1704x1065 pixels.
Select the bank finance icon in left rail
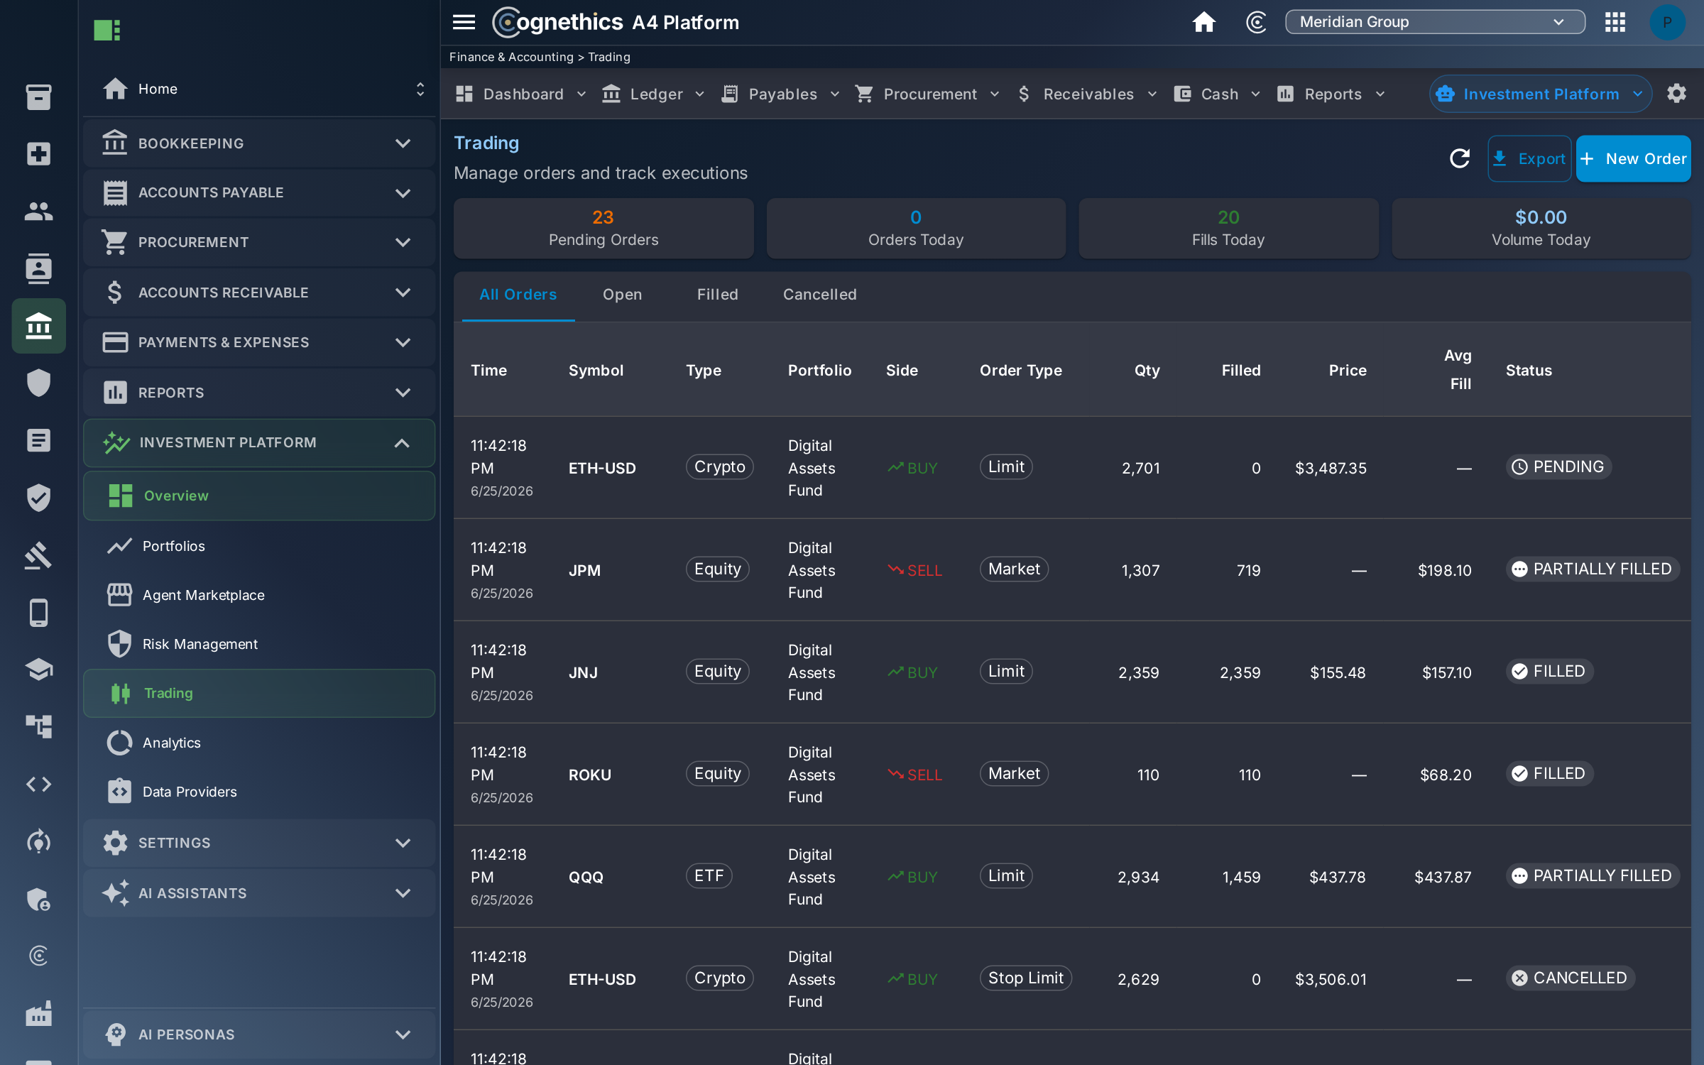click(38, 326)
